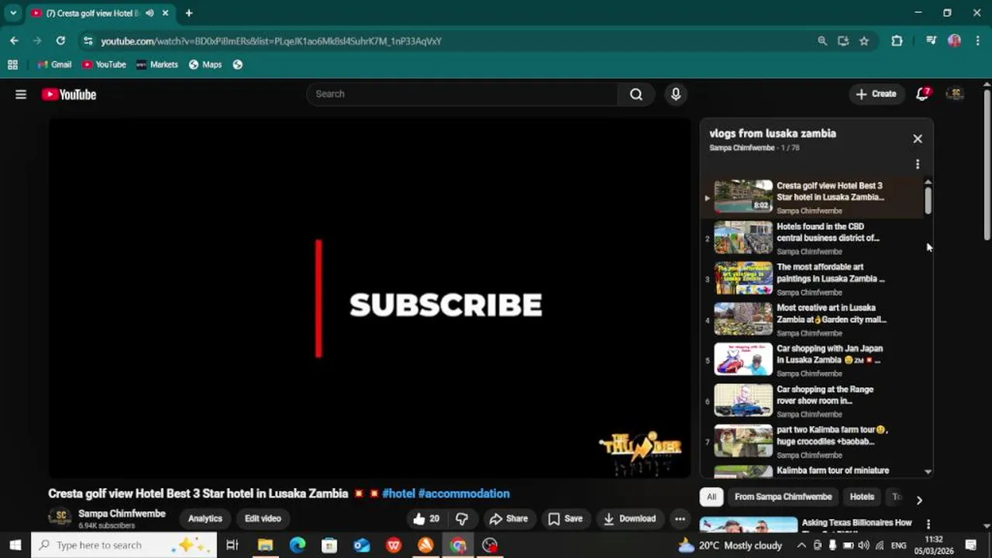Share the video

point(508,519)
